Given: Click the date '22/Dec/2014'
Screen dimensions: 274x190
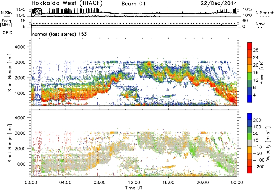Looking at the screenshot, I should [x=219, y=3].
